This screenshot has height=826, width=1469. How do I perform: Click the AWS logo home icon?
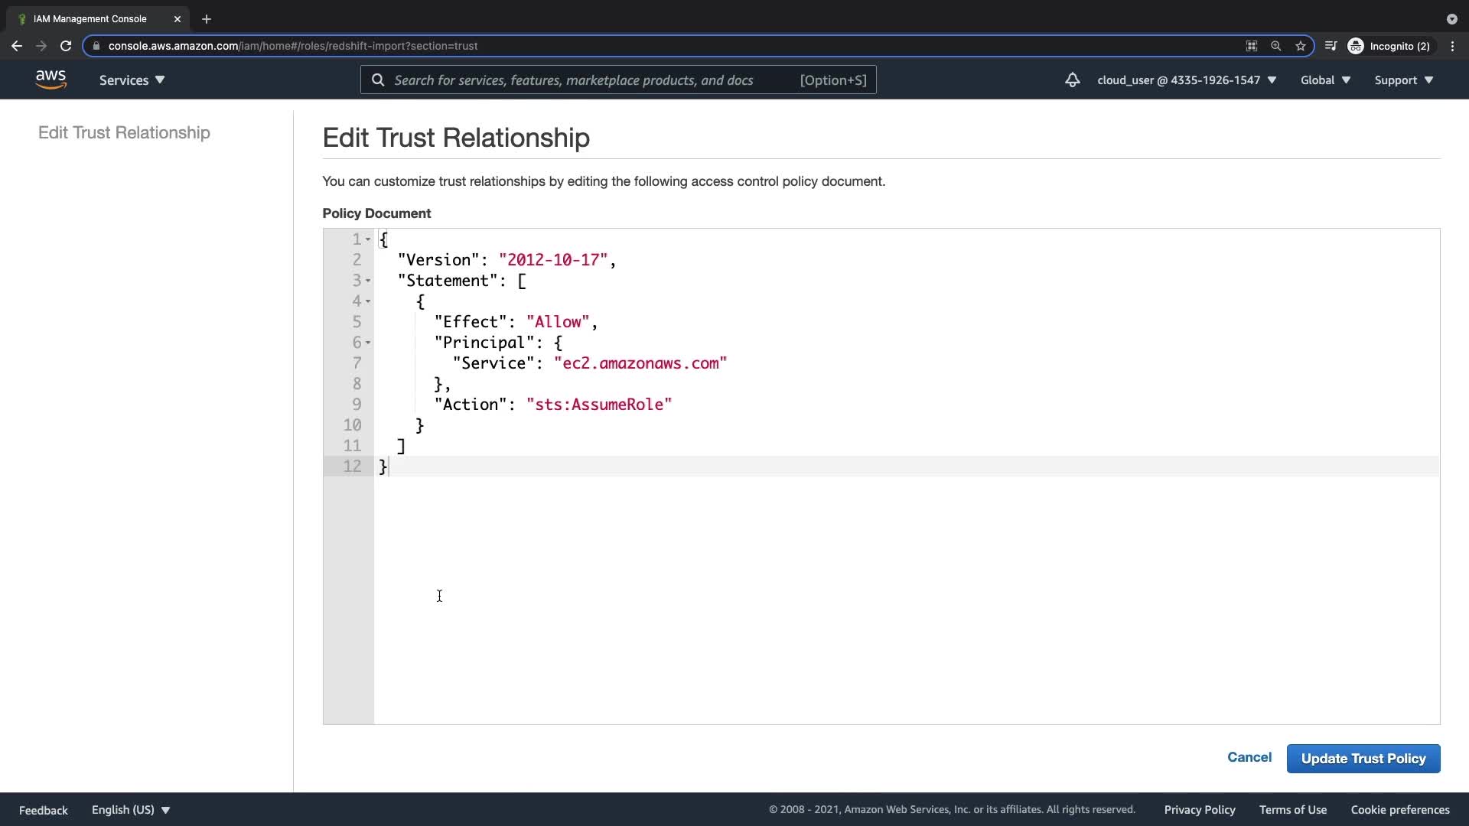pos(50,80)
